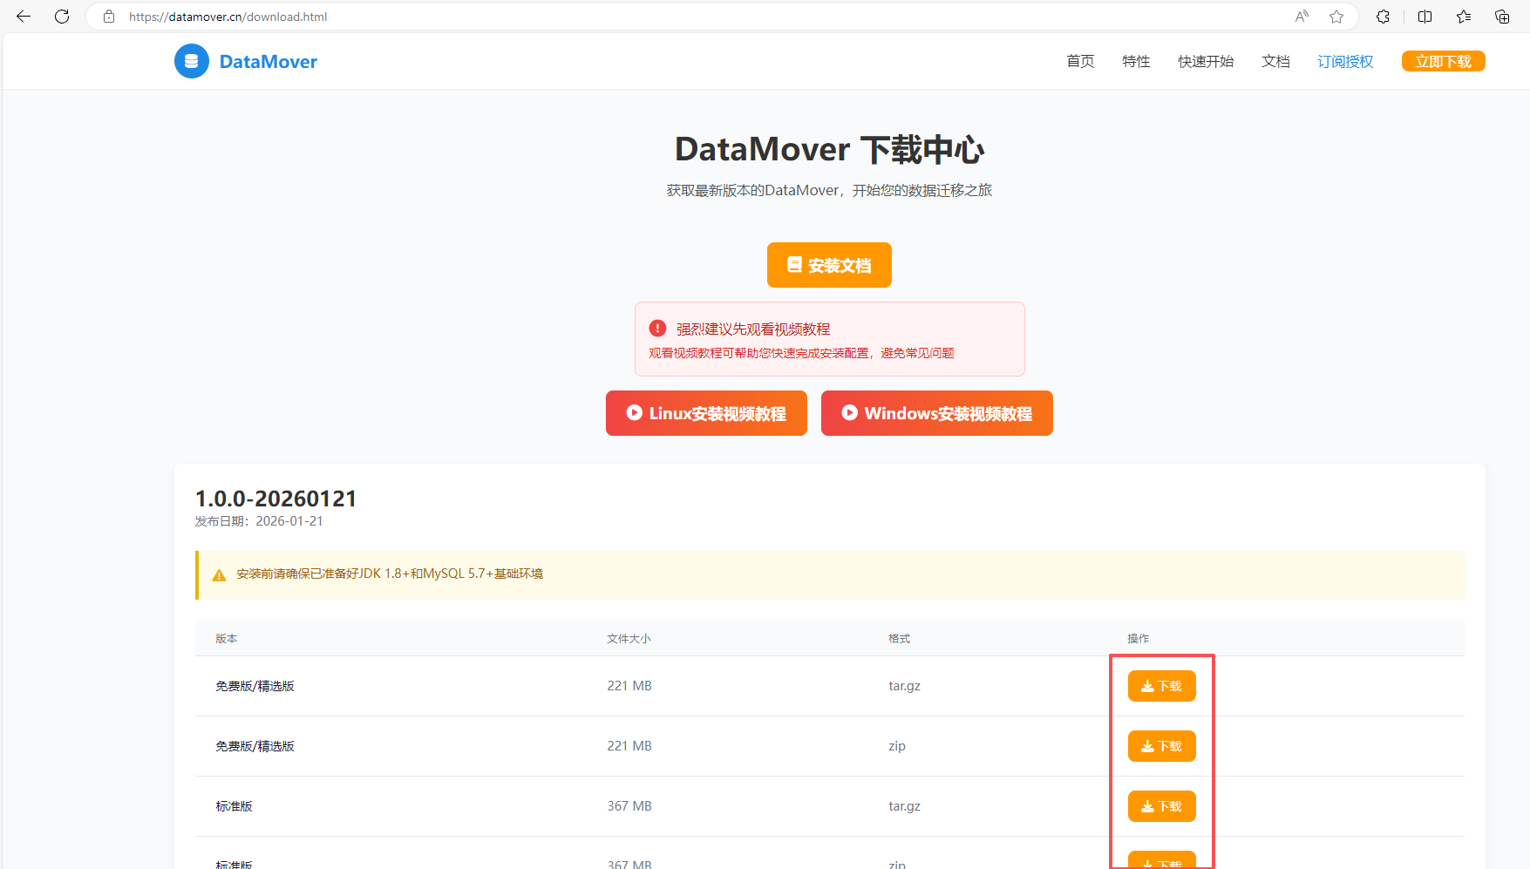Screen dimensions: 1530x869
Task: Go to 首页 in navigation
Action: [1080, 61]
